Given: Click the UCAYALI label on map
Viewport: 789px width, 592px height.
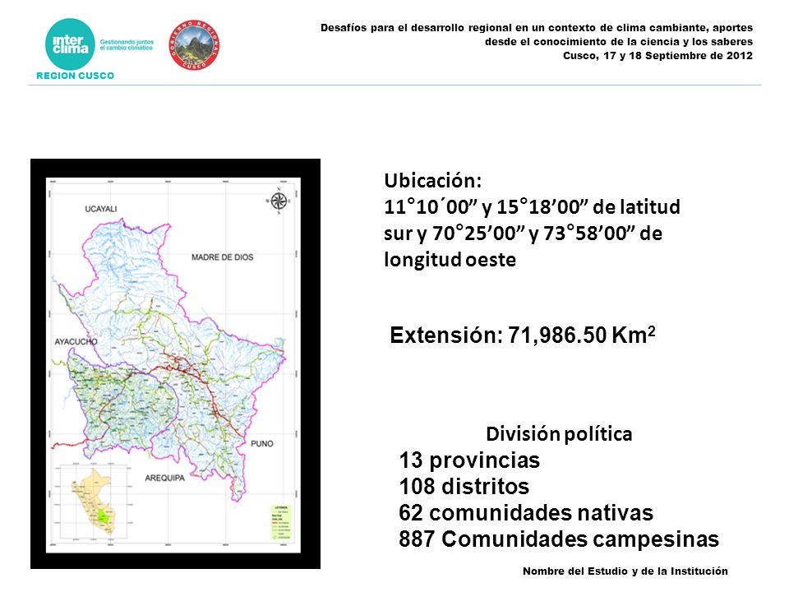Looking at the screenshot, I should click(100, 209).
